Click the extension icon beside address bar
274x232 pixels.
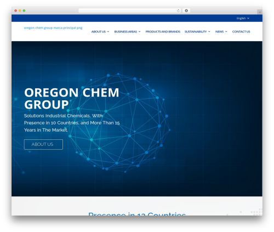pos(186,11)
